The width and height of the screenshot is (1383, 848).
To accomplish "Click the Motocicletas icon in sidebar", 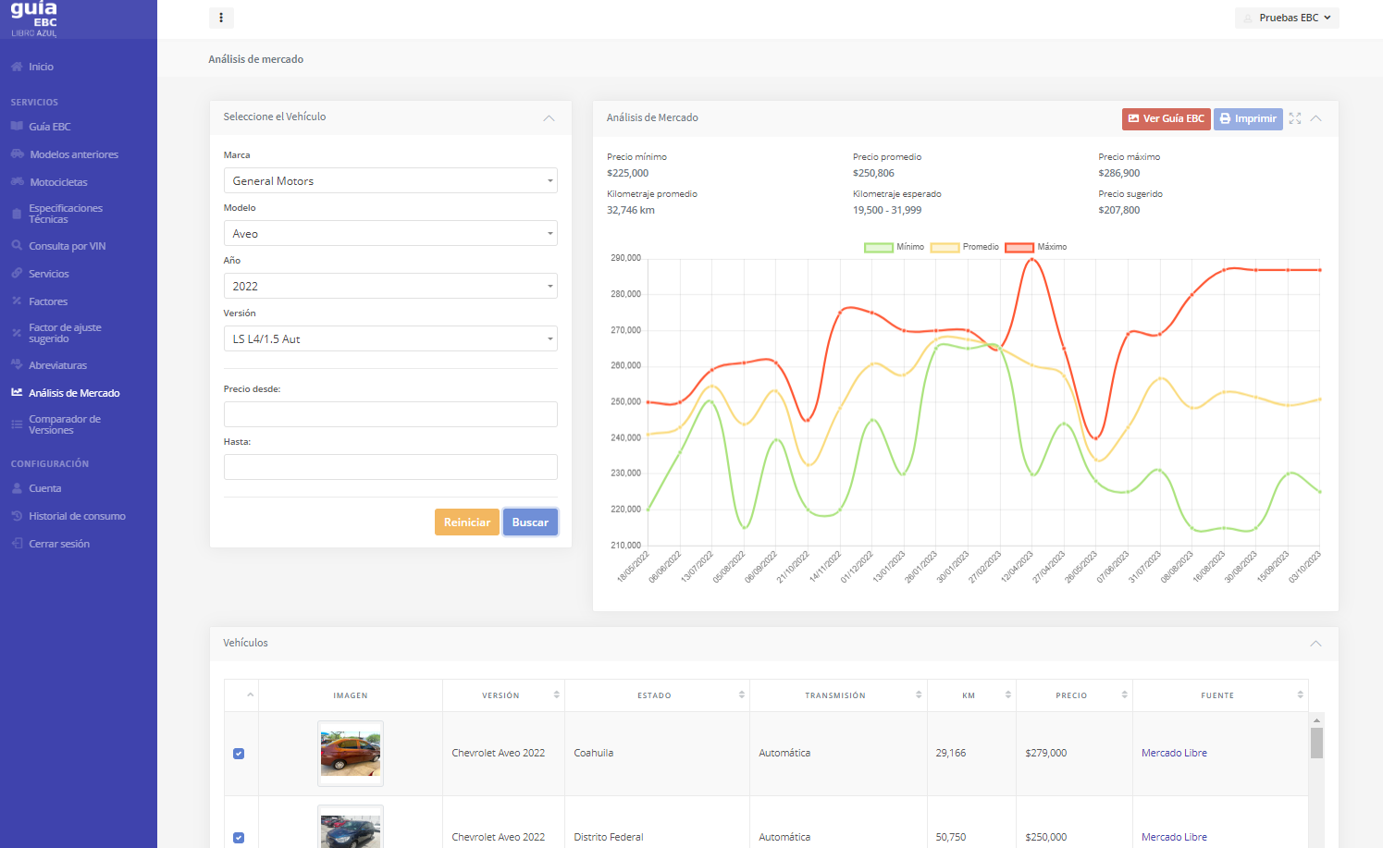I will click(x=17, y=182).
